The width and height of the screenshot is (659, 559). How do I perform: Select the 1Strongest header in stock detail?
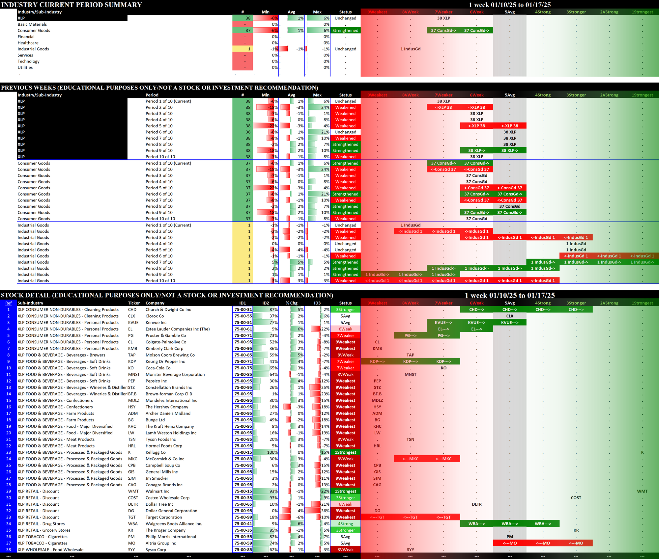click(642, 303)
